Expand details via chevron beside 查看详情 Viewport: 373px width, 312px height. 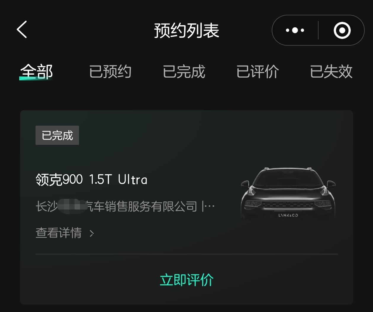coord(92,233)
